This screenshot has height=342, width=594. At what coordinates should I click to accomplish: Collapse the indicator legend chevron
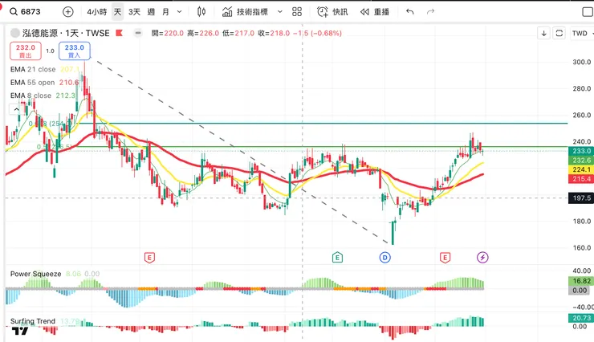coord(16,110)
